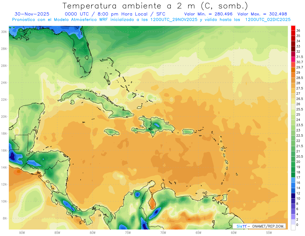Click the '10N' latitude tick label

tap(4, 201)
